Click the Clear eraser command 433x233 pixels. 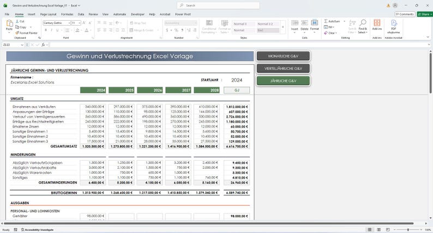click(x=330, y=33)
